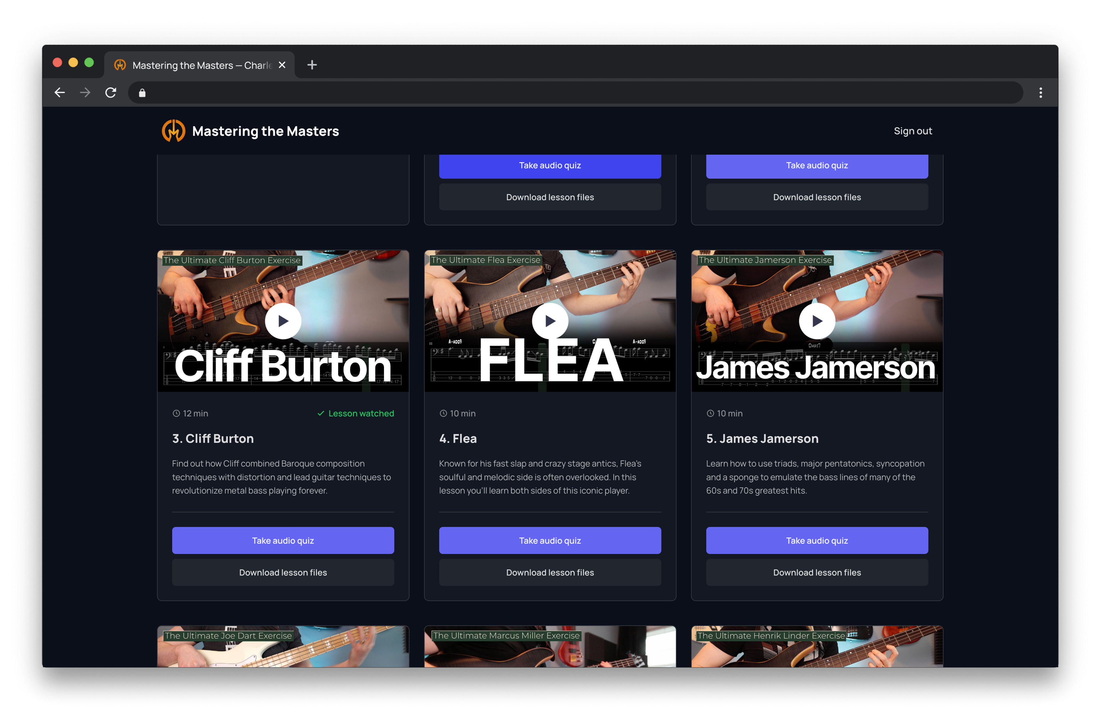Click the macOS green fullscreen window button
The image size is (1098, 715).
click(89, 62)
